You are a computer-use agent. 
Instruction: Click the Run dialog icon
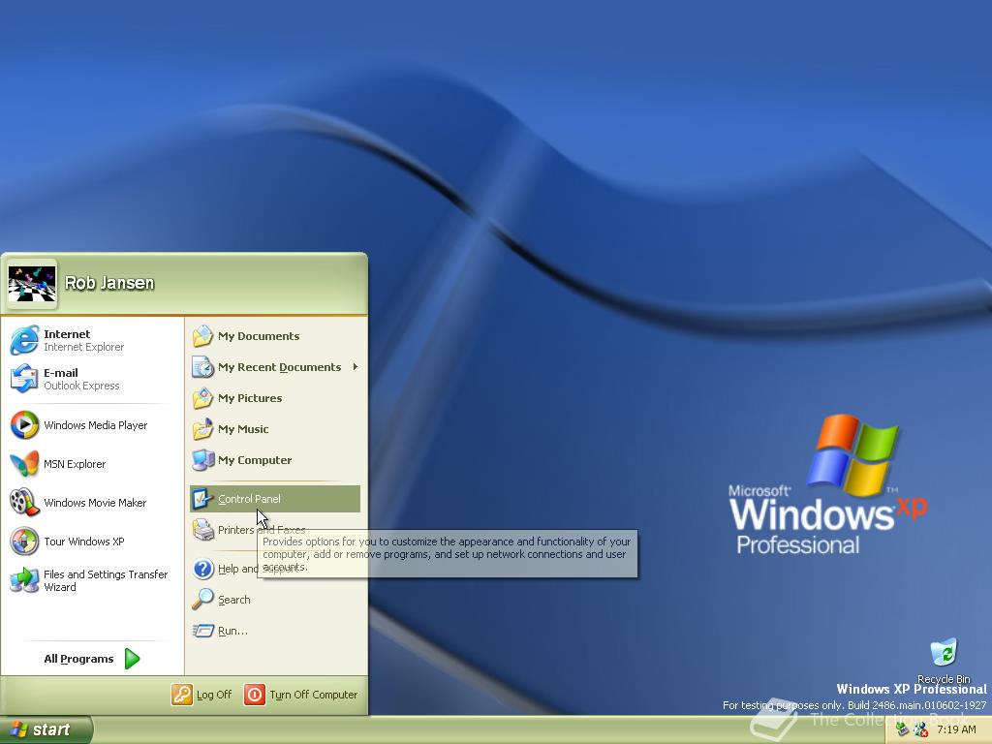[x=203, y=631]
